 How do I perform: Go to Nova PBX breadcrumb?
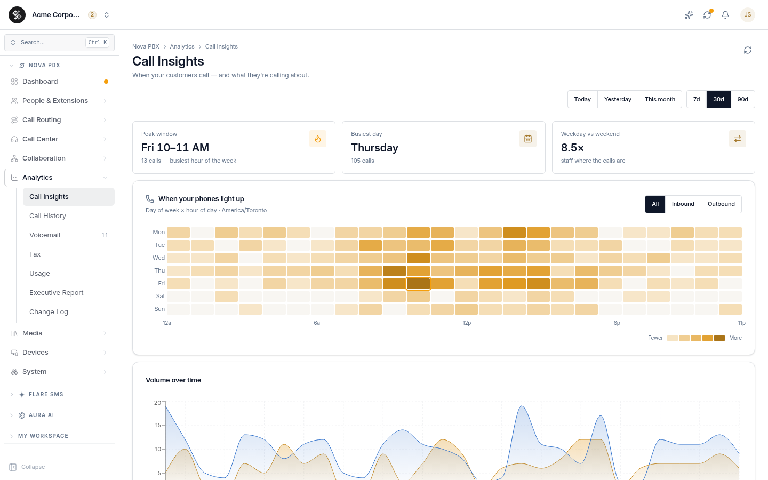[x=146, y=47]
